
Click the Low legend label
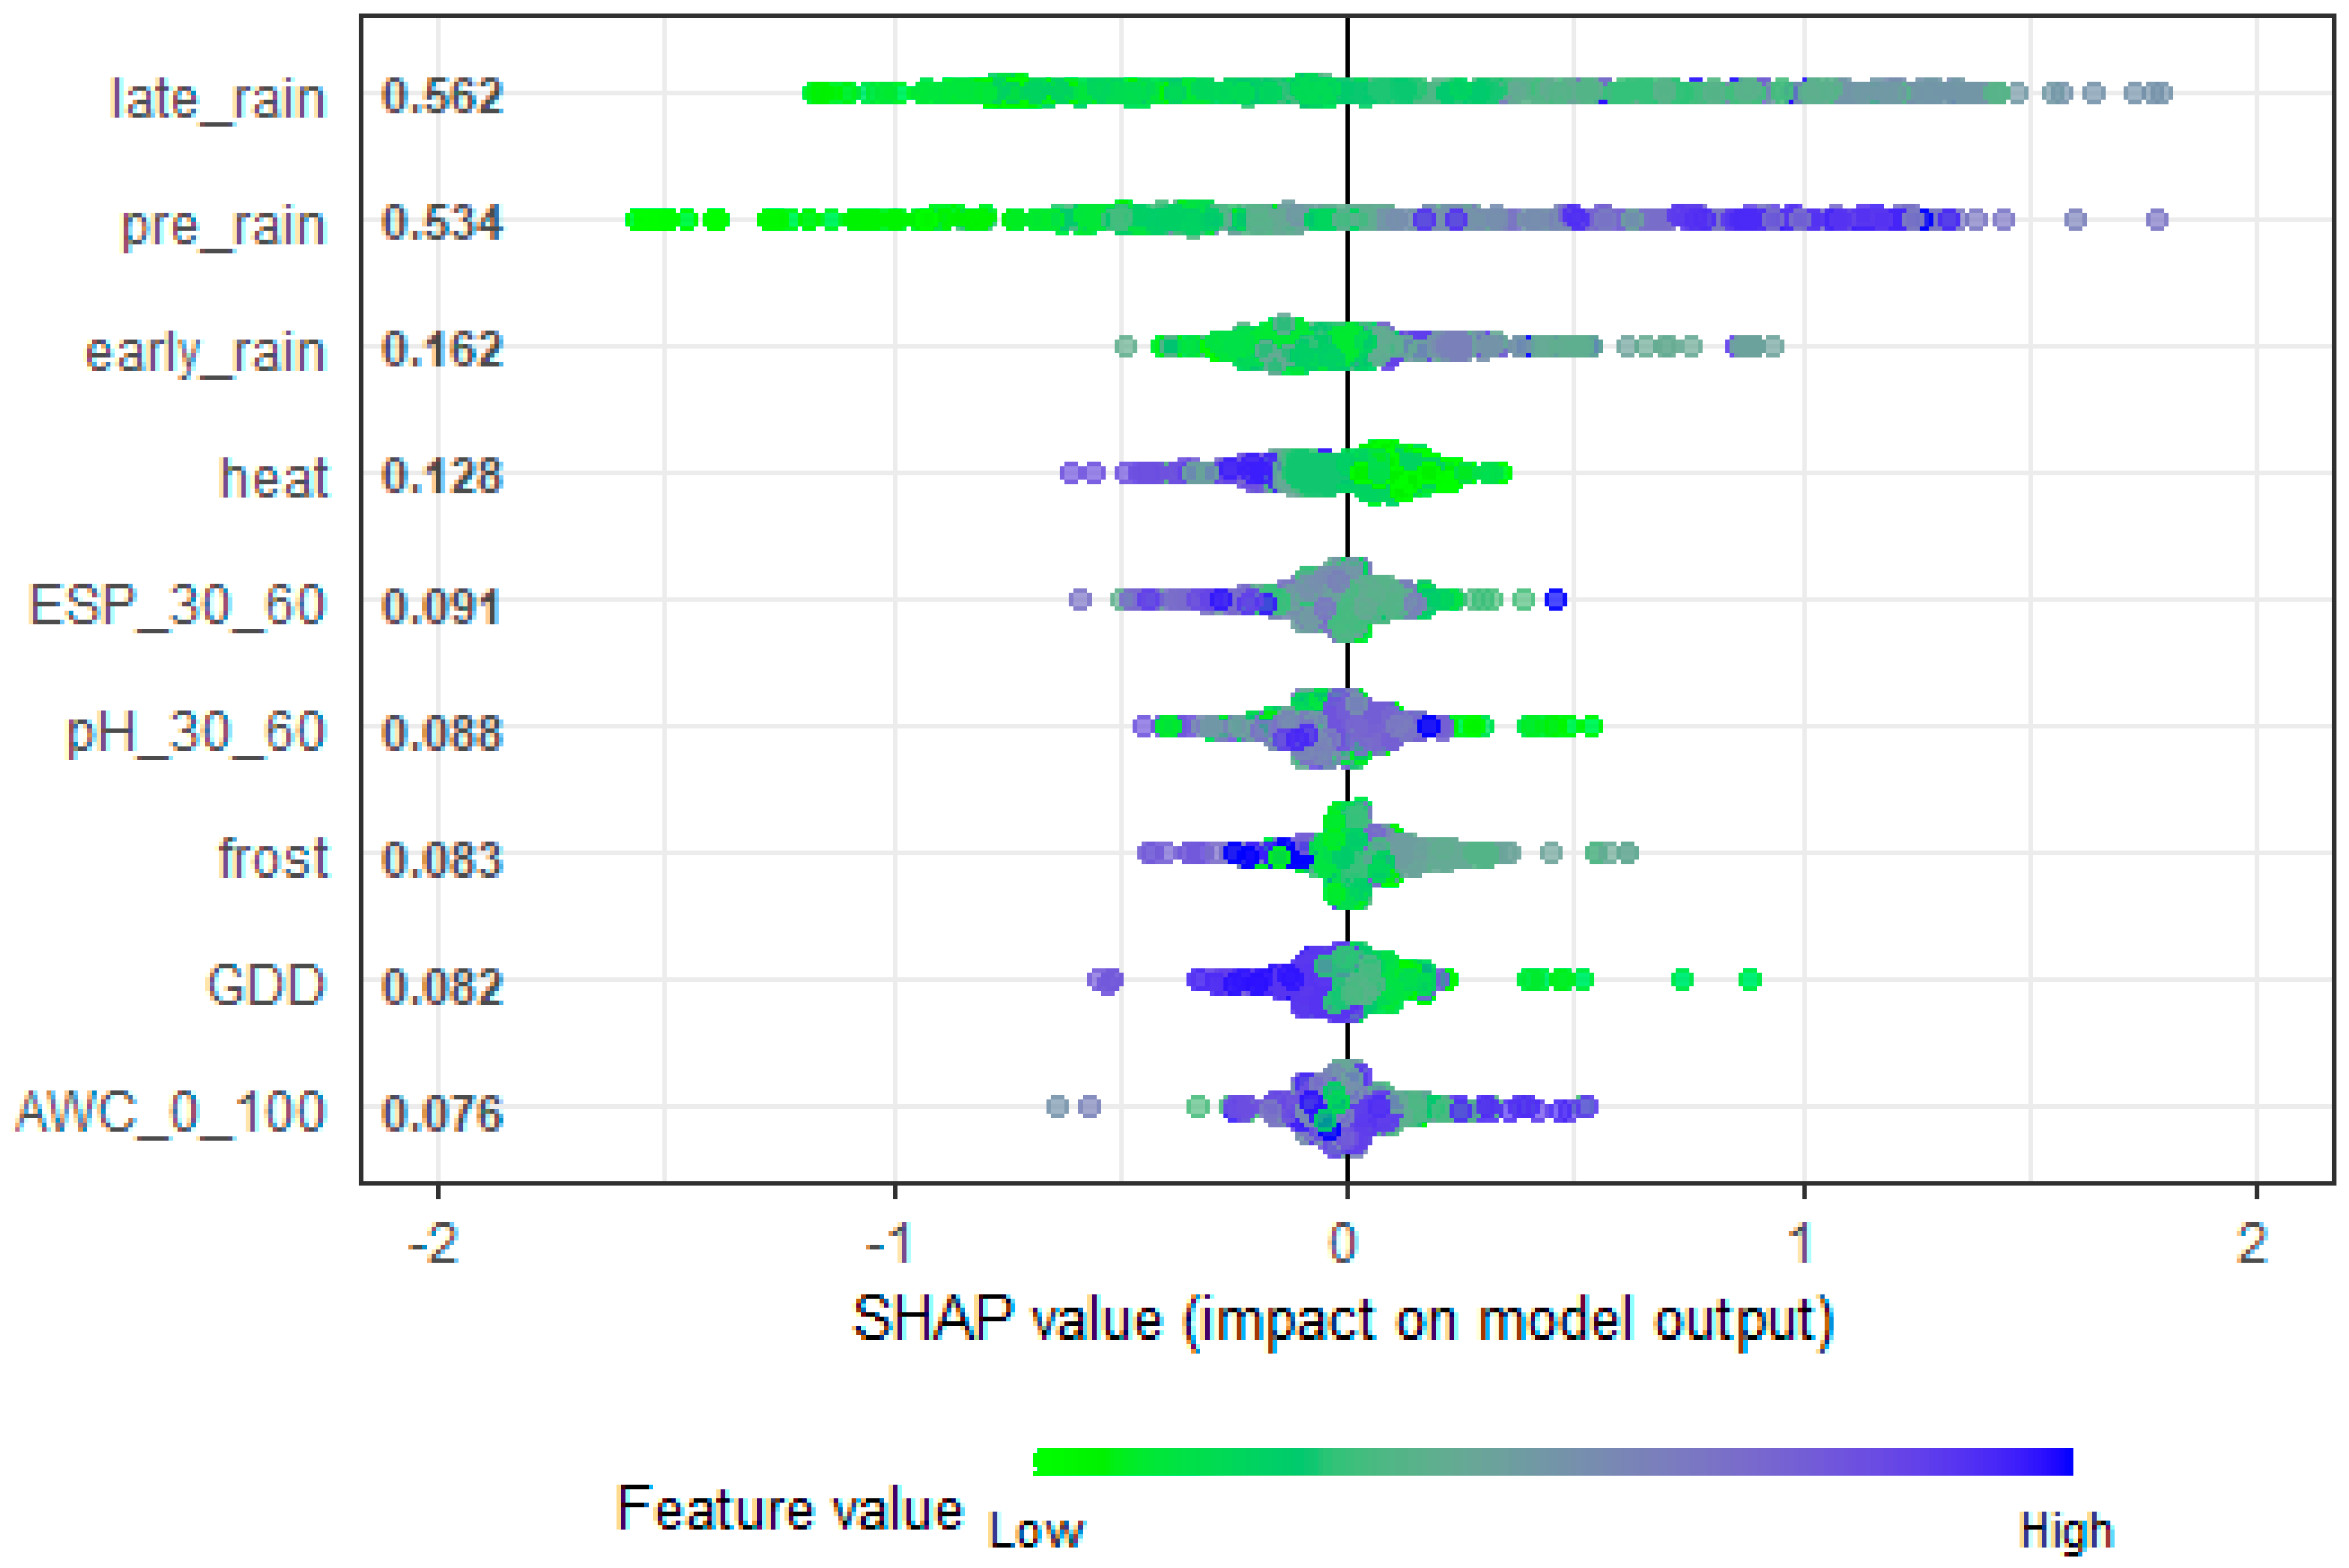tap(1035, 1531)
